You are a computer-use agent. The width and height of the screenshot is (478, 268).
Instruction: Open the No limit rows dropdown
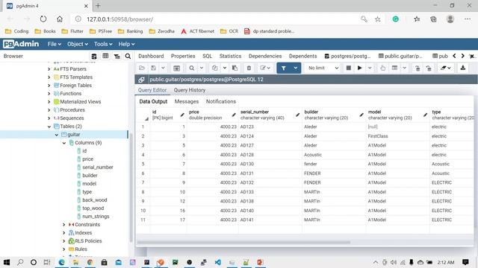[323, 68]
